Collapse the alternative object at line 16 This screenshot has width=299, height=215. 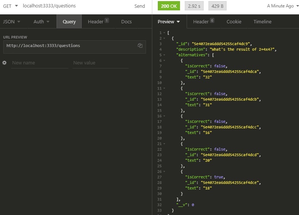[x=164, y=116]
